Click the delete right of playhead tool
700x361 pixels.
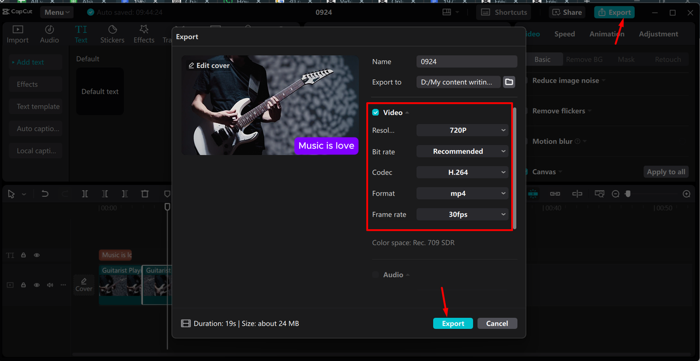tap(125, 194)
